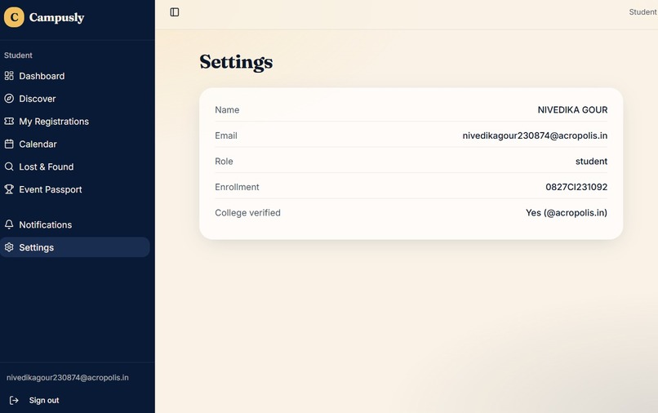Click the Student label in top bar
This screenshot has width=658, height=413.
[x=642, y=12]
